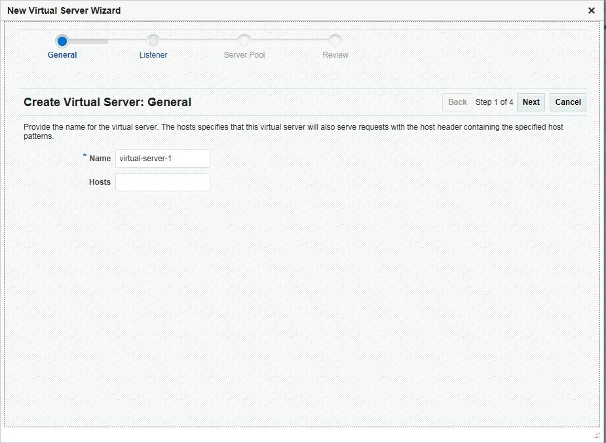This screenshot has height=443, width=606.
Task: Go to the Server Pool step label
Action: coord(244,55)
